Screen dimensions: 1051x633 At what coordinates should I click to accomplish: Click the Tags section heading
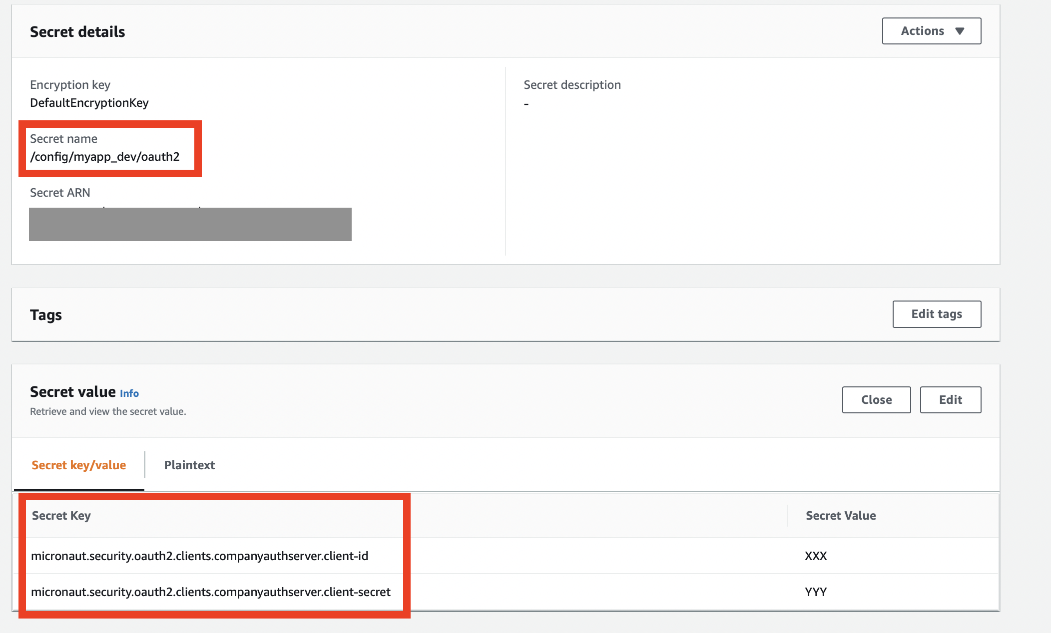(x=45, y=315)
